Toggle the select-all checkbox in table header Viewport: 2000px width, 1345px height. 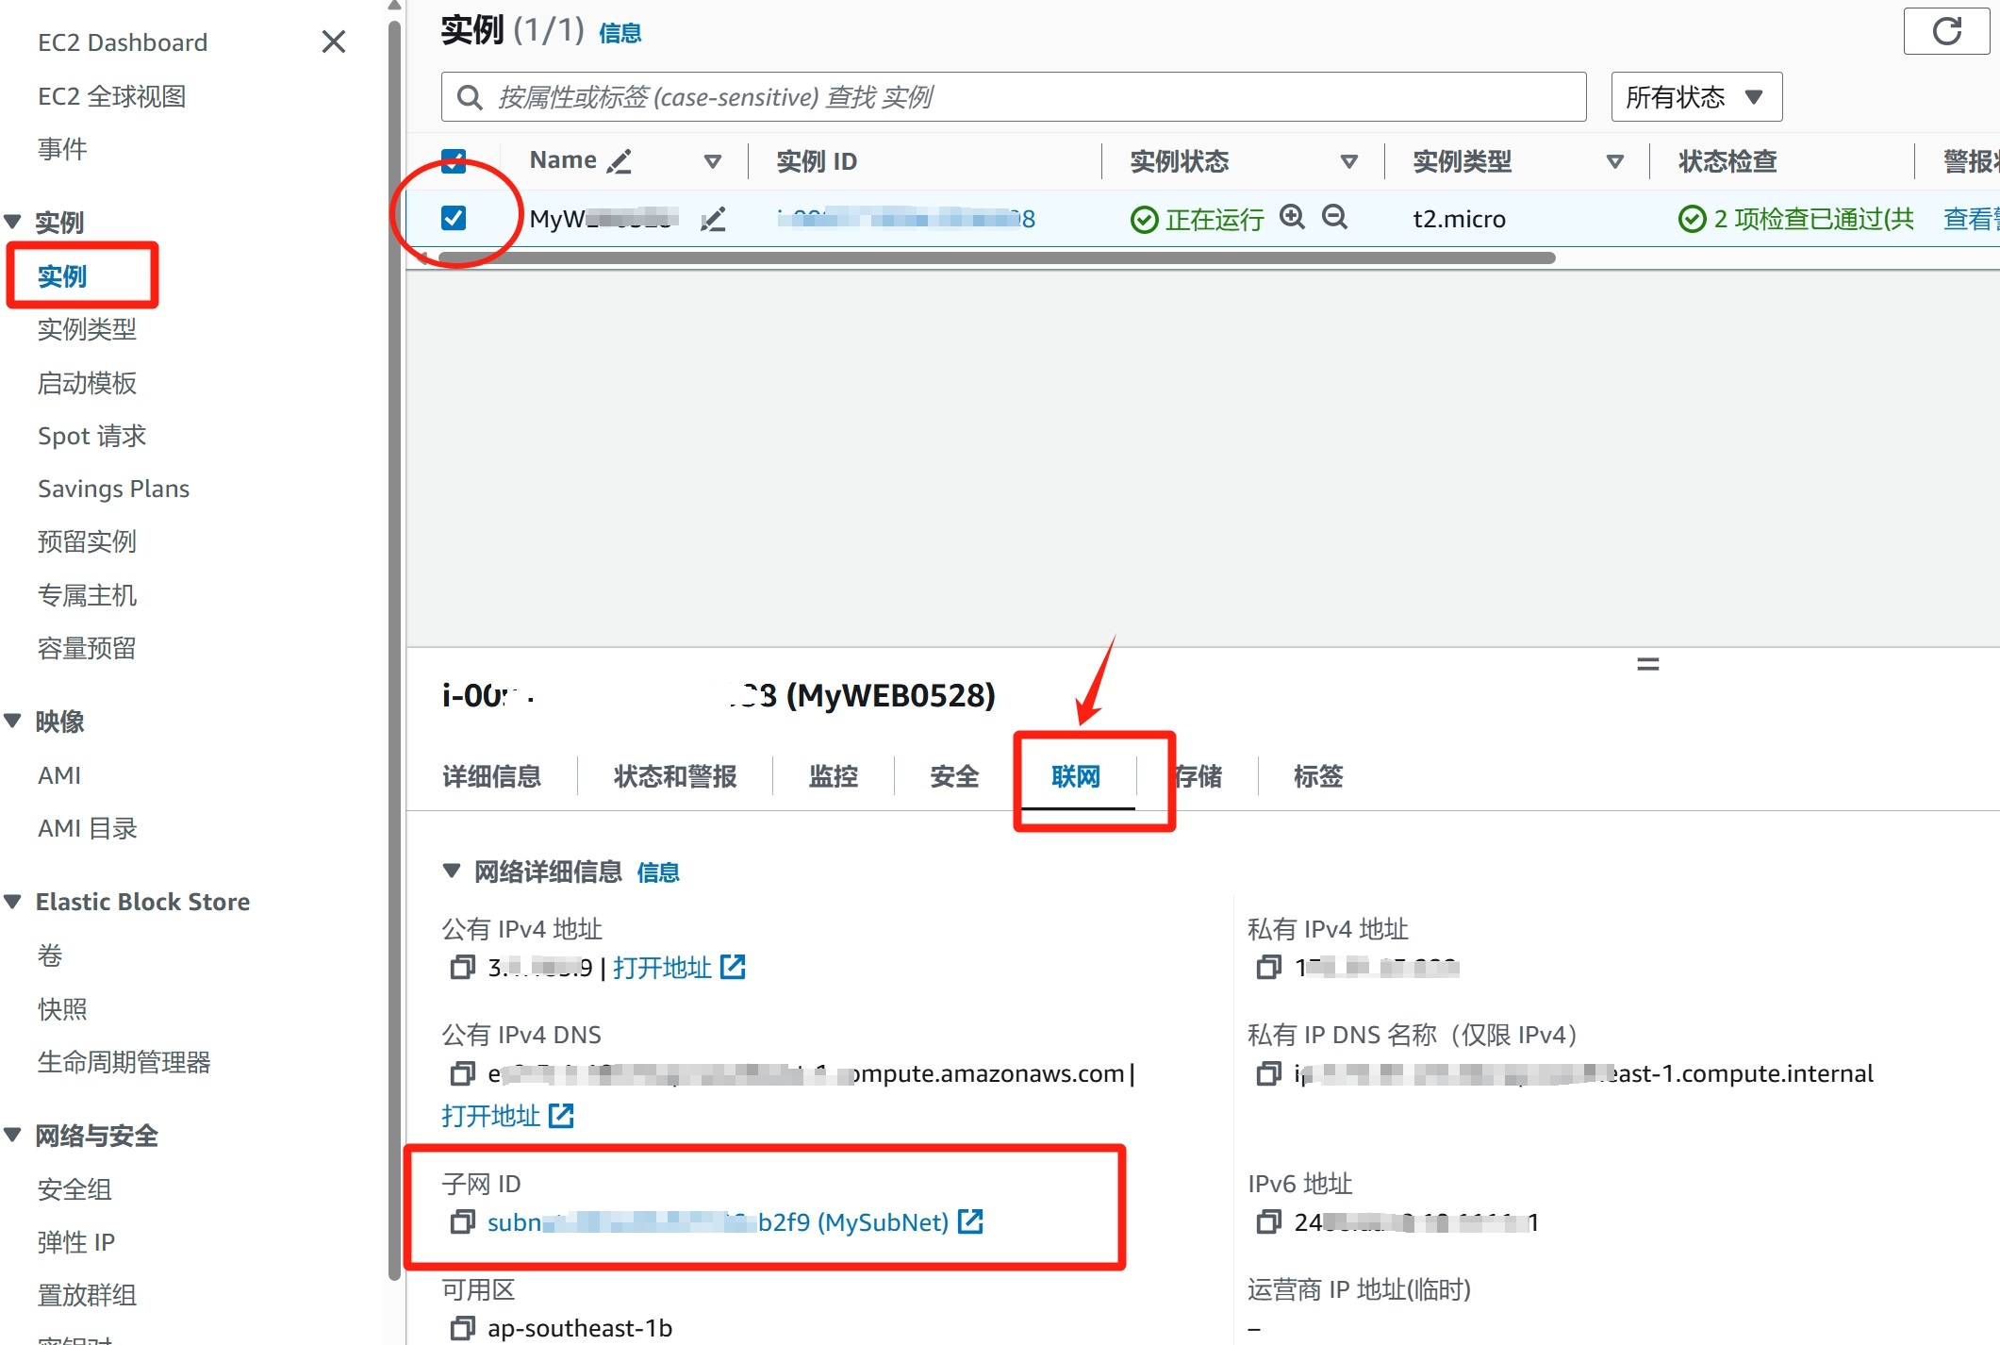pos(454,160)
